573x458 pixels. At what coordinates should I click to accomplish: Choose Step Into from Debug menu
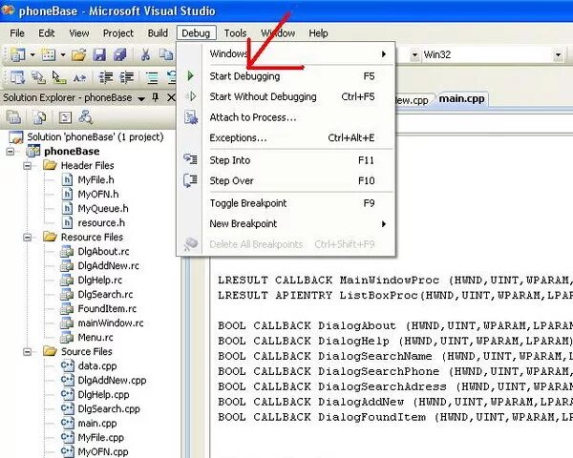[x=286, y=160]
